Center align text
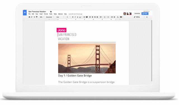Image resolution: width=179 pixels, height=105 pixels. (x=93, y=17)
